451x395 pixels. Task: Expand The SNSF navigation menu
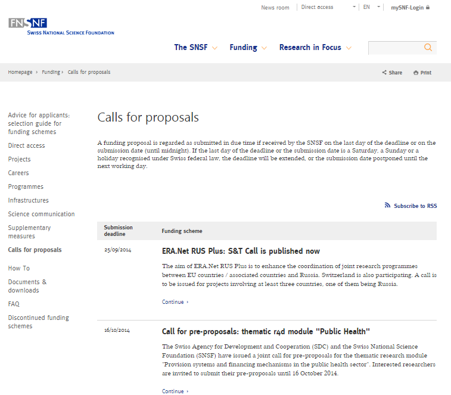click(195, 48)
